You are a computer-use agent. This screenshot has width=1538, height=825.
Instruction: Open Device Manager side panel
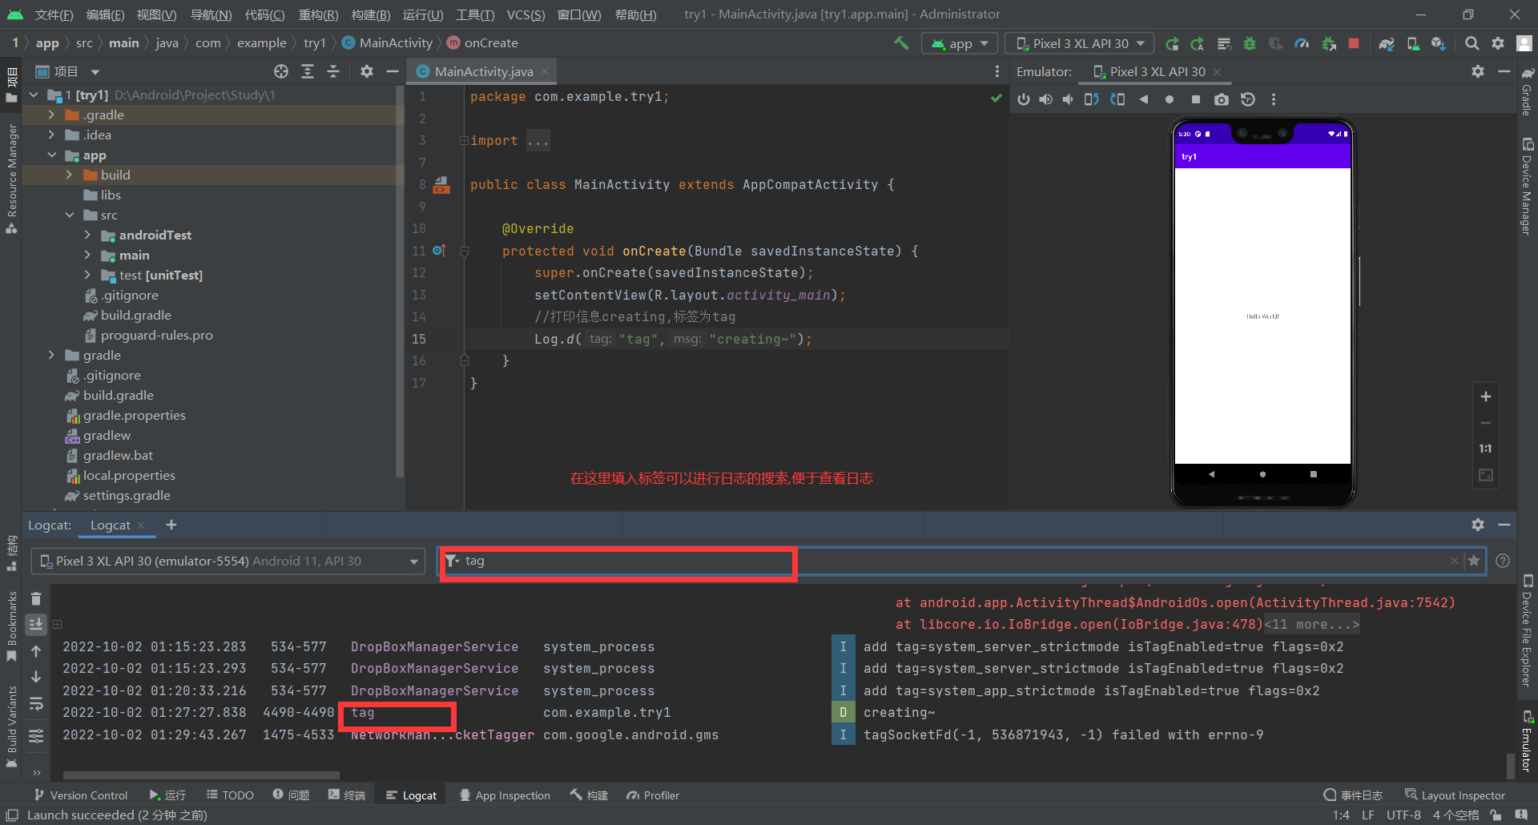(1527, 186)
